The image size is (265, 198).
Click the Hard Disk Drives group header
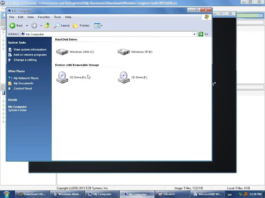tap(66, 39)
